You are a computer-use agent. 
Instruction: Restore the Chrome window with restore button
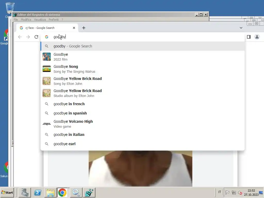click(x=257, y=23)
